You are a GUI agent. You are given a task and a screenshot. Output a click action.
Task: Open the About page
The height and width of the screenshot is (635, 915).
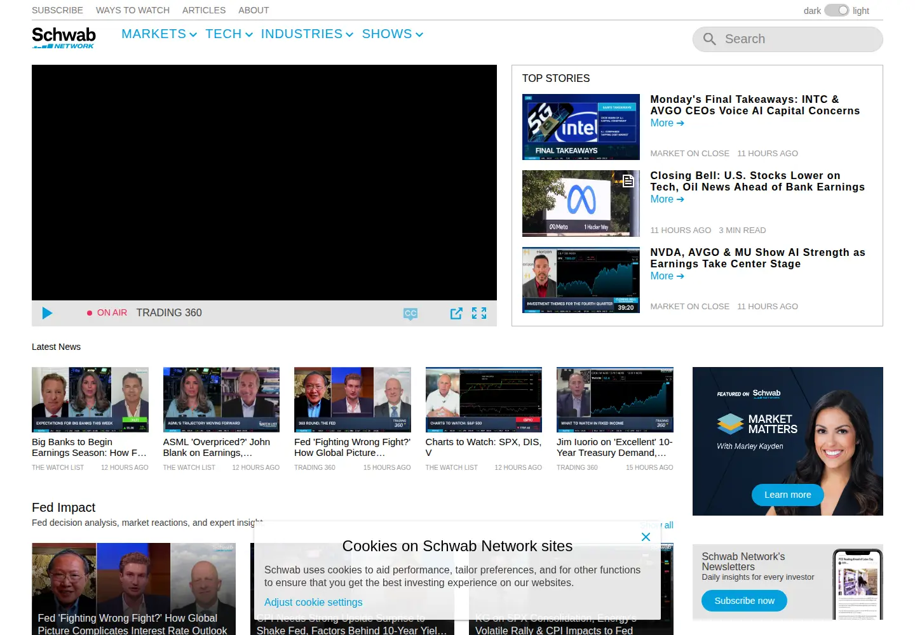click(x=254, y=10)
